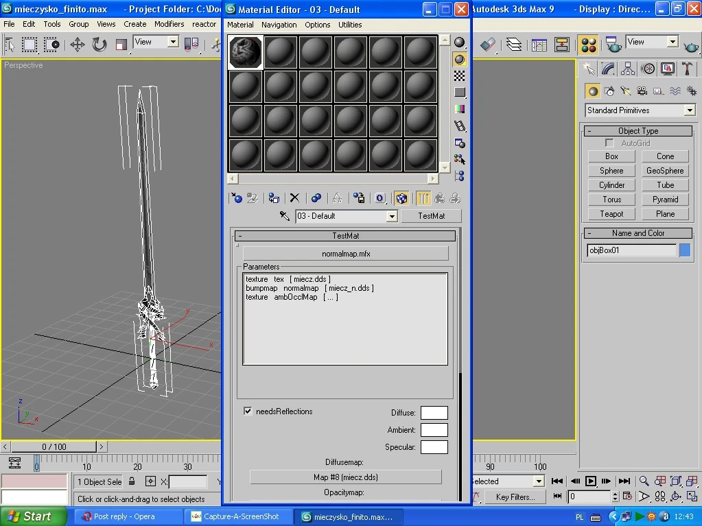Open the Modifiers menu

[169, 24]
